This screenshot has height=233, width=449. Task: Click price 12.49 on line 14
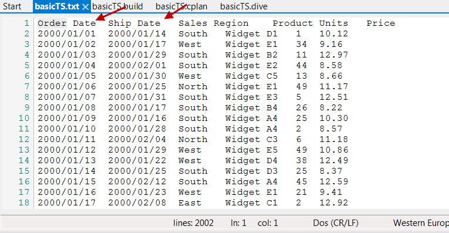333,161
